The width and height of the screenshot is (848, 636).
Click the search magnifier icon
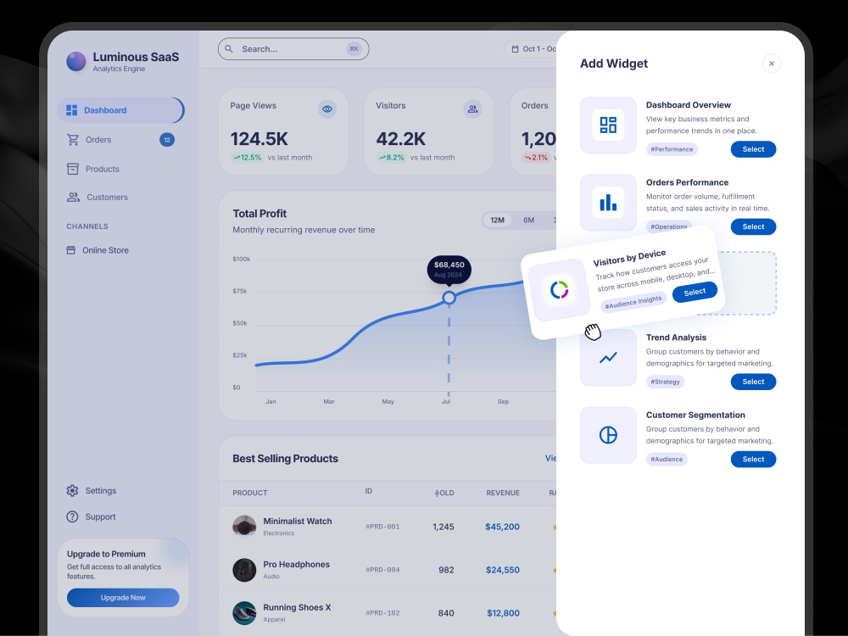point(229,48)
